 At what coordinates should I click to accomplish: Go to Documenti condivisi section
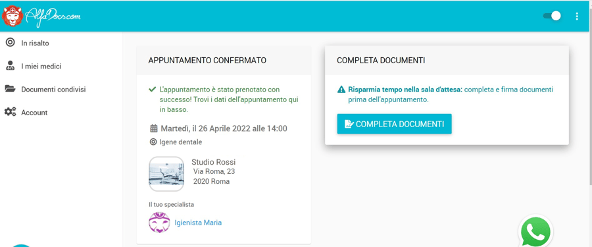coord(53,90)
